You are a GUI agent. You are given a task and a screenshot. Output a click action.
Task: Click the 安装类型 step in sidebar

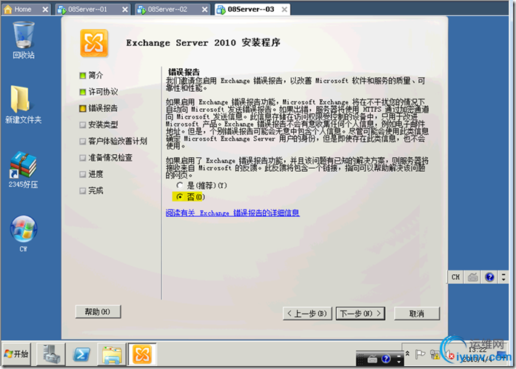(x=98, y=124)
